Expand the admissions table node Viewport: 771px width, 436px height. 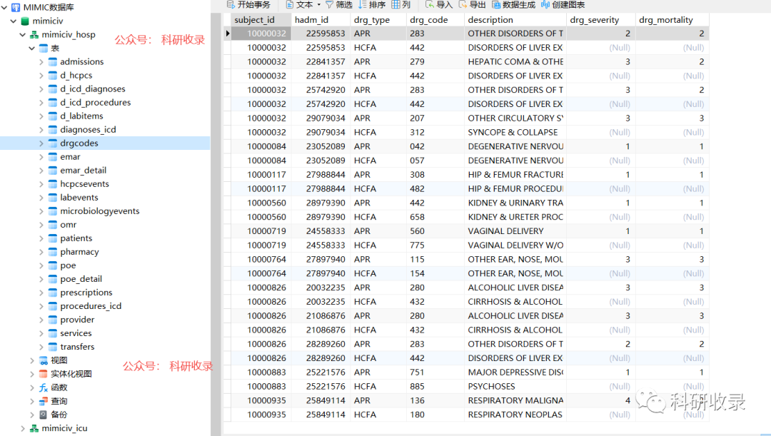[x=41, y=62]
